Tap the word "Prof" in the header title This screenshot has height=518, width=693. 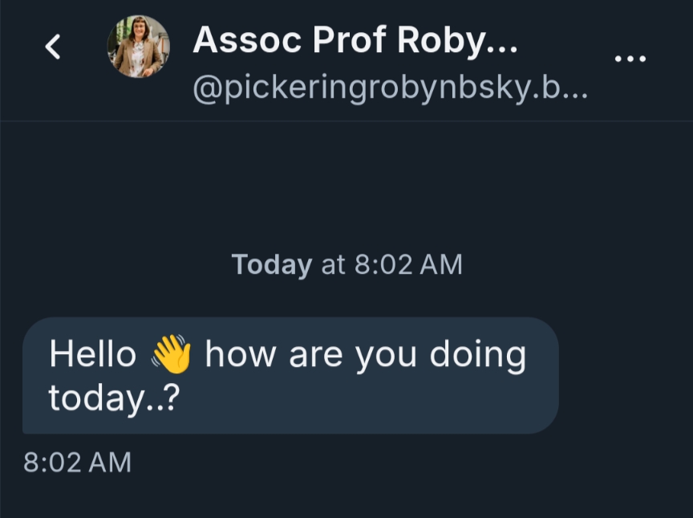350,39
